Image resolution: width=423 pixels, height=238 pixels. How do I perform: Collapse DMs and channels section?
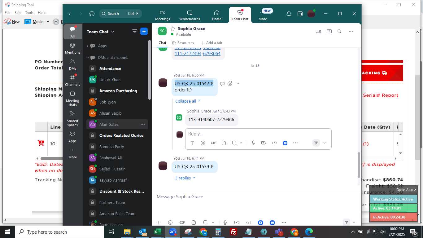(88, 58)
